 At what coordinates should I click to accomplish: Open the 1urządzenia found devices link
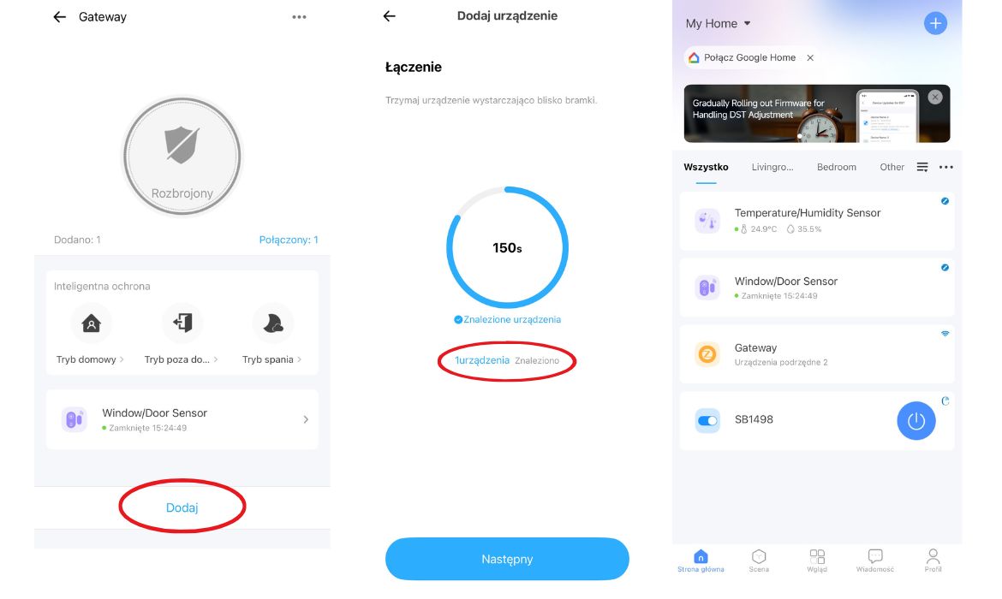point(482,360)
